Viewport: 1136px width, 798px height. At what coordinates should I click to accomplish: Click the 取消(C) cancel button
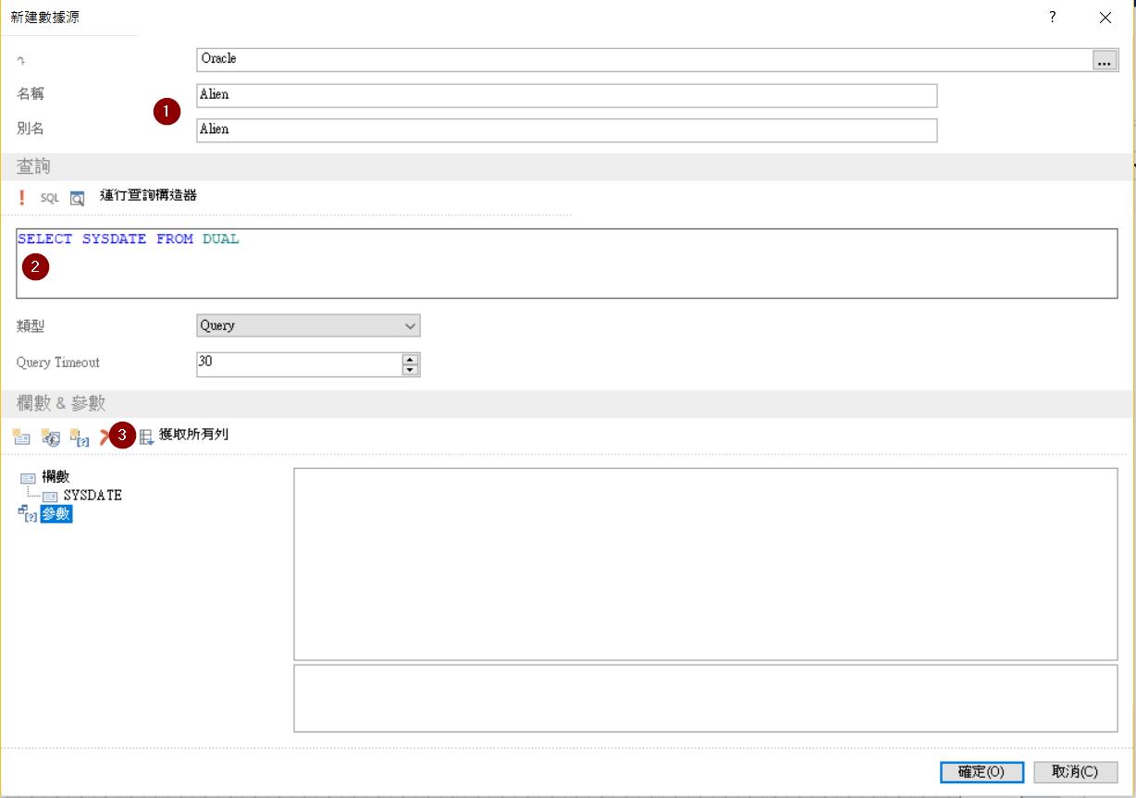pyautogui.click(x=1075, y=772)
